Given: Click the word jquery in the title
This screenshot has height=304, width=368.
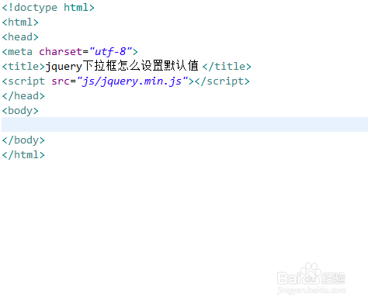Looking at the screenshot, I should 64,67.
